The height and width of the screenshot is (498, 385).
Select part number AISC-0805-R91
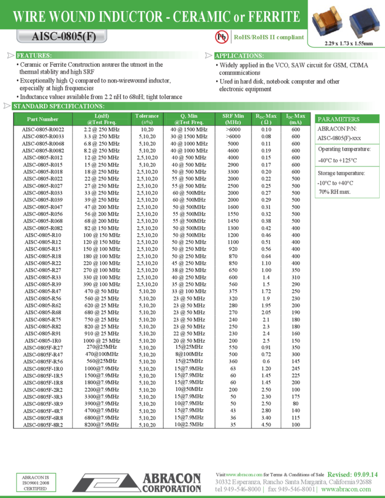[43, 333]
